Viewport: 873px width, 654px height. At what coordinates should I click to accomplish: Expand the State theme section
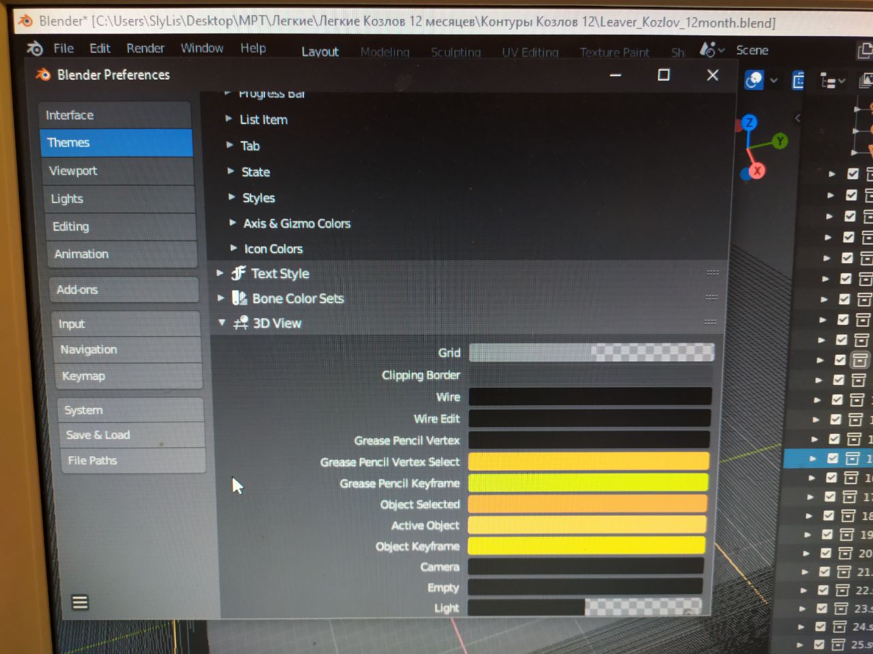click(231, 171)
